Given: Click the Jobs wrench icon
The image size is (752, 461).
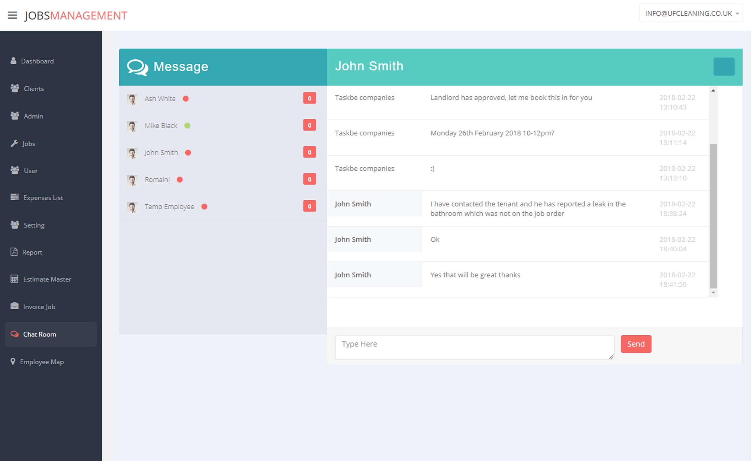Looking at the screenshot, I should pos(14,143).
